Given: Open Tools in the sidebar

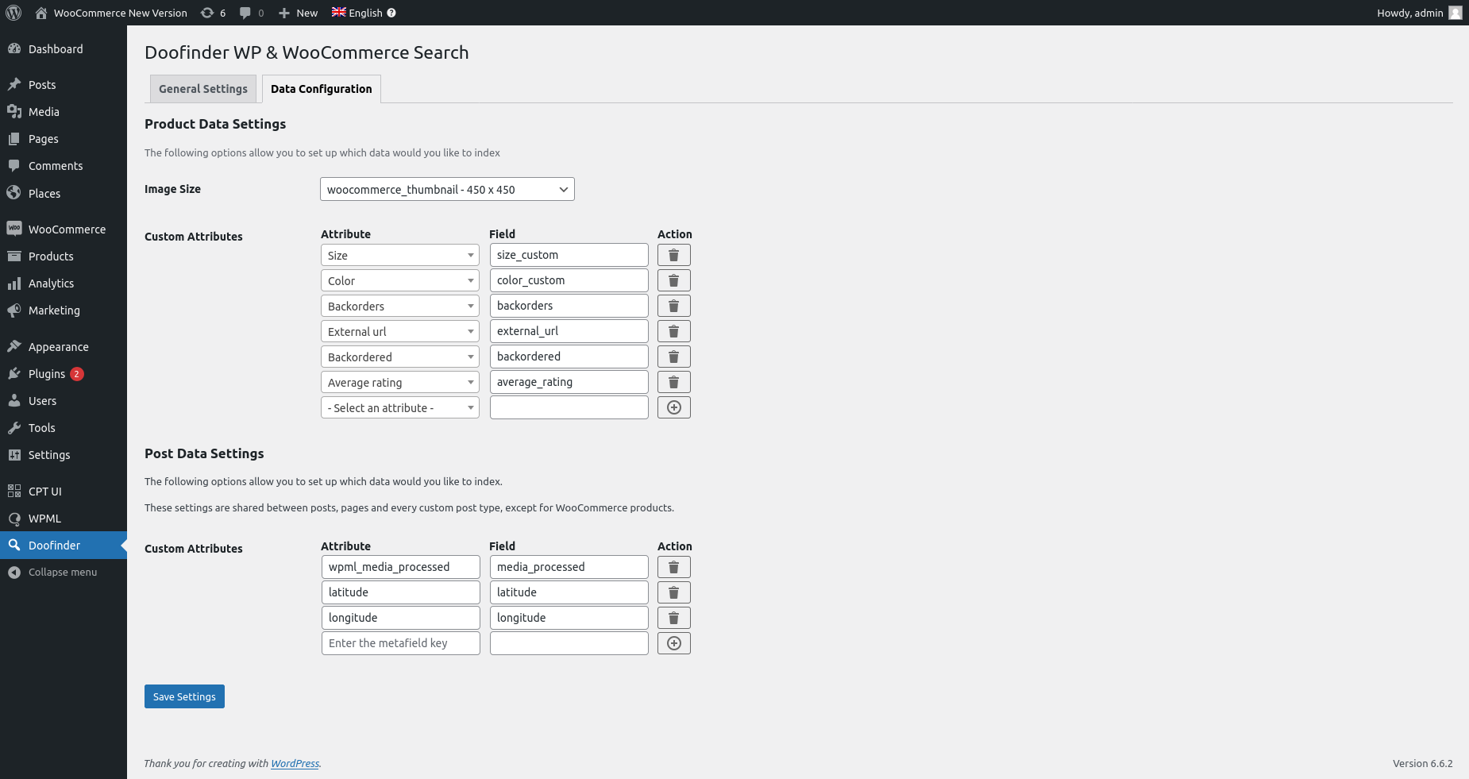Looking at the screenshot, I should 64,428.
